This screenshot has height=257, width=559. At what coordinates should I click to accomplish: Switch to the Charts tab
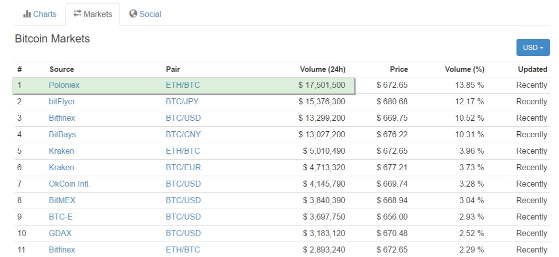(x=40, y=14)
